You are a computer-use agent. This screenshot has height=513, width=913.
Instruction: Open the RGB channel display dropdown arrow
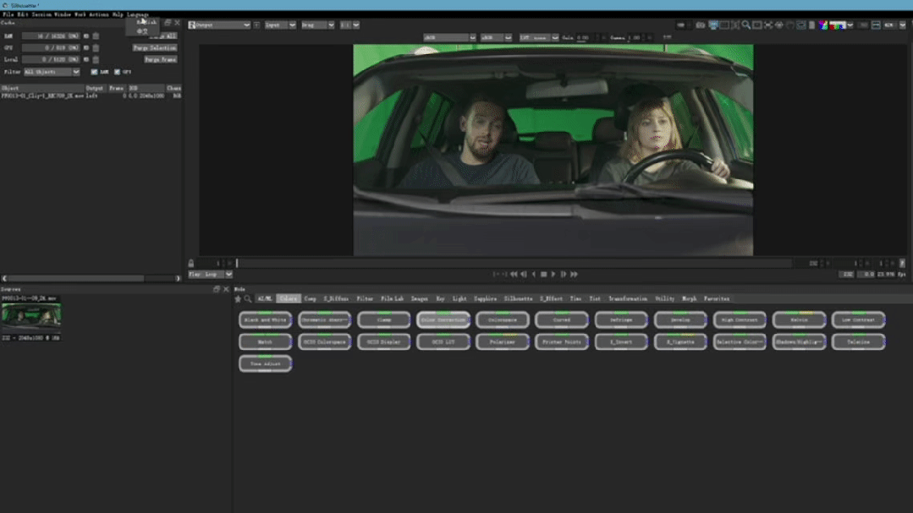pyautogui.click(x=850, y=25)
